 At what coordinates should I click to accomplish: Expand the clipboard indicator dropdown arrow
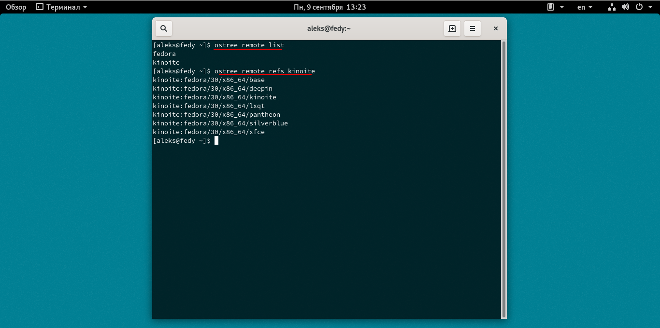(562, 7)
